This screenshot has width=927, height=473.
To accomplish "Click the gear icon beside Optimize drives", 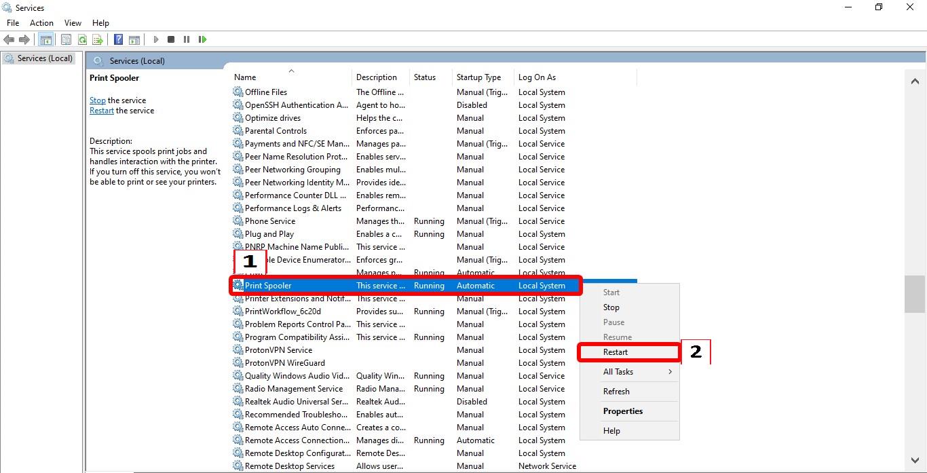I will pos(238,117).
